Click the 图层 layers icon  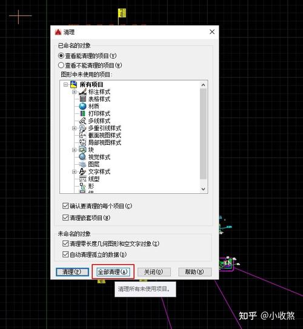82,164
